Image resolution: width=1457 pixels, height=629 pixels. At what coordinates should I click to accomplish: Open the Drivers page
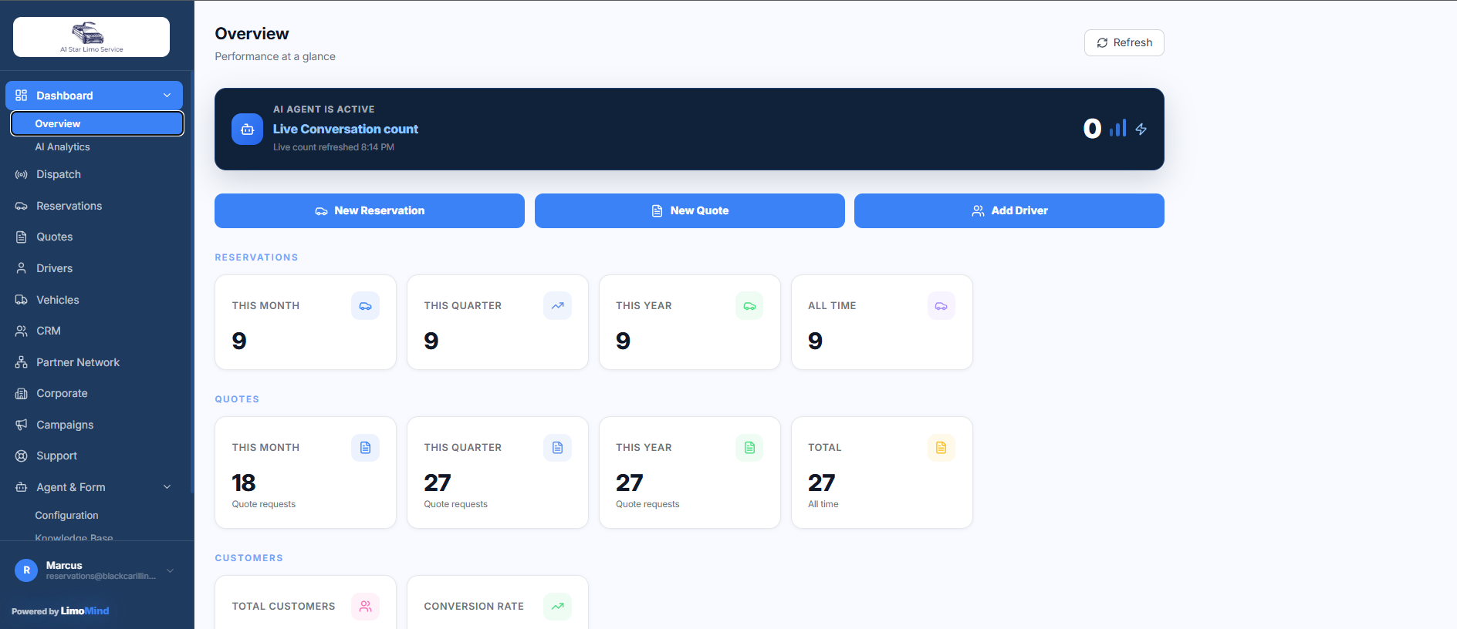coord(55,268)
